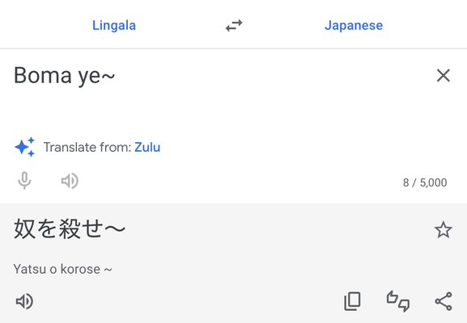Swap Lingala and Japanese languages
The image size is (467, 323).
pos(234,26)
